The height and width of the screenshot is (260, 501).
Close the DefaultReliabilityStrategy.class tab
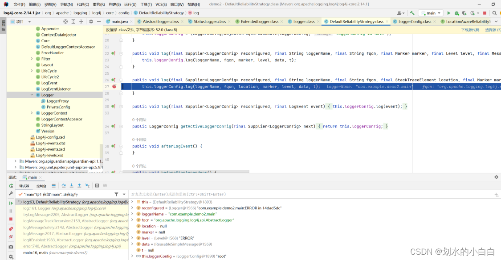point(387,22)
